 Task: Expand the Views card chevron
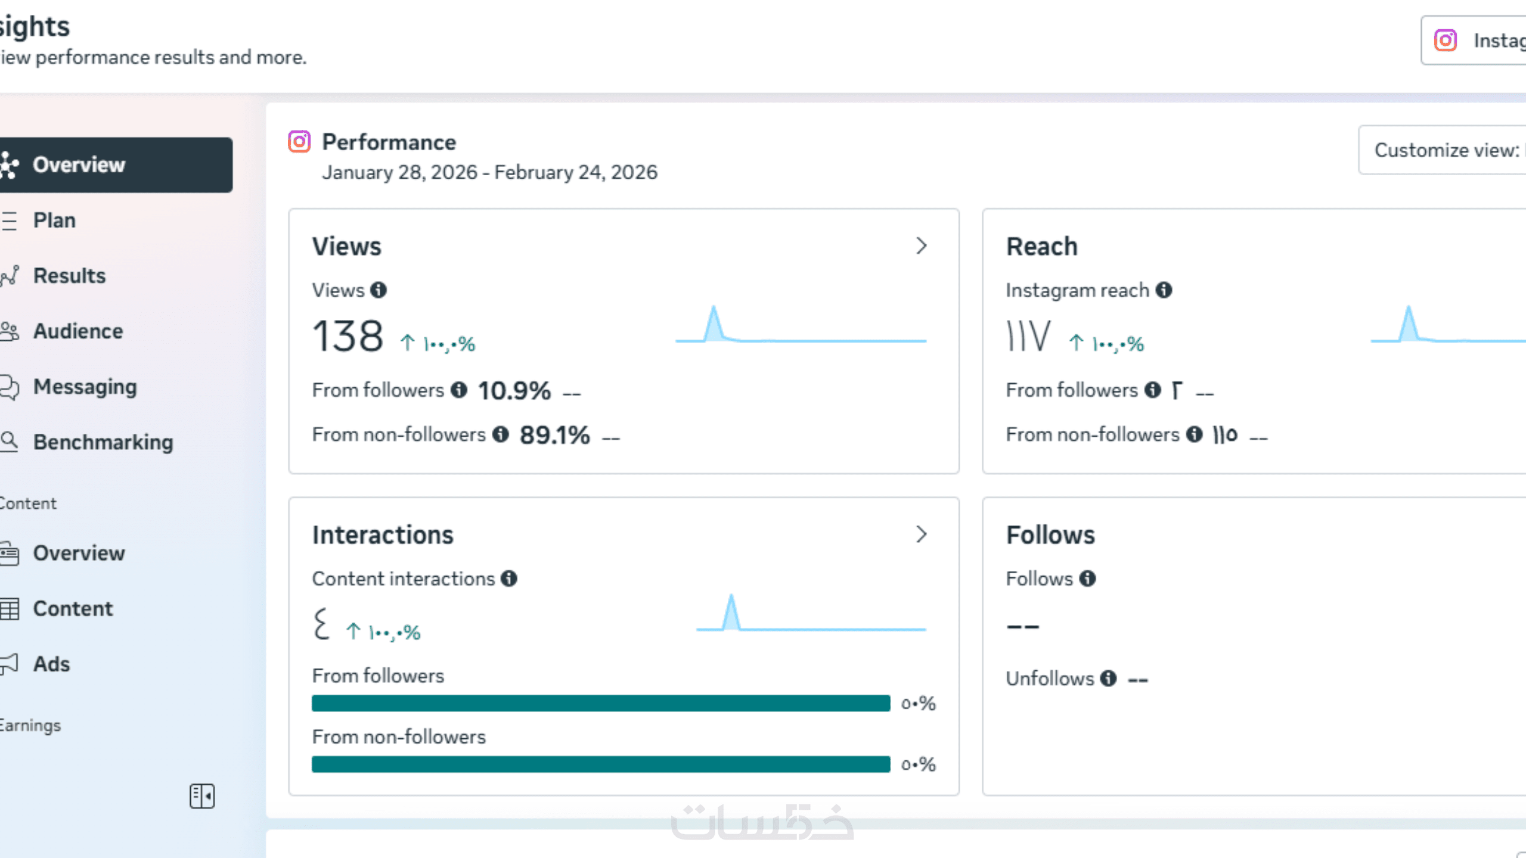[x=922, y=246]
